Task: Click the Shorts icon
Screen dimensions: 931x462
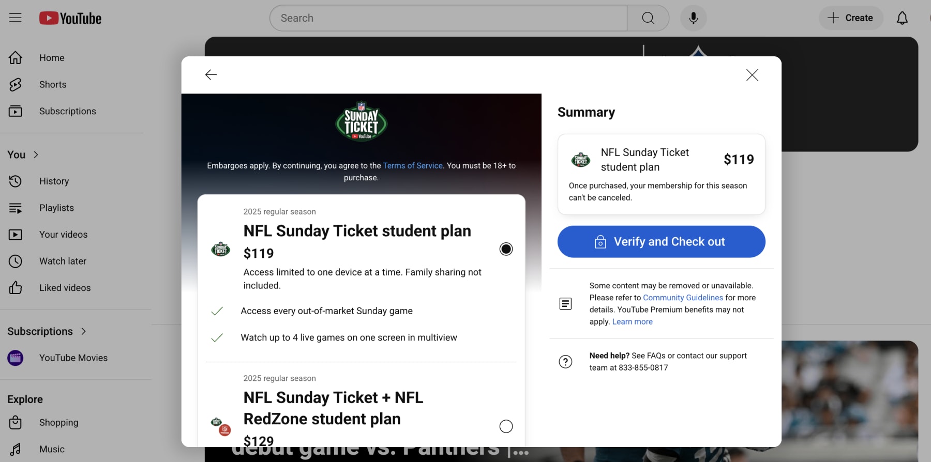Action: pyautogui.click(x=16, y=84)
